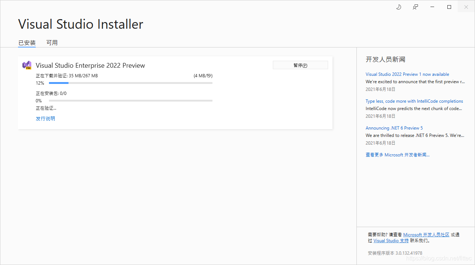Click the 安装程序版本 3.0.132.41978 text
475x265 pixels.
coord(395,253)
